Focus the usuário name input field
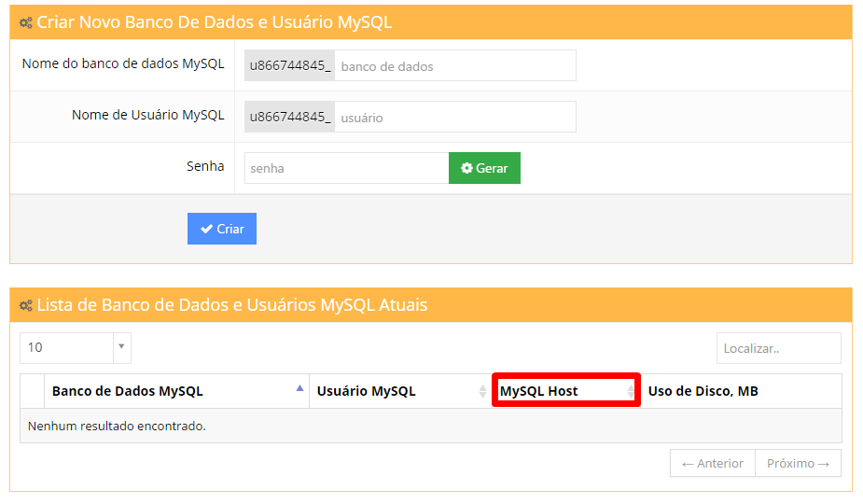 454,118
